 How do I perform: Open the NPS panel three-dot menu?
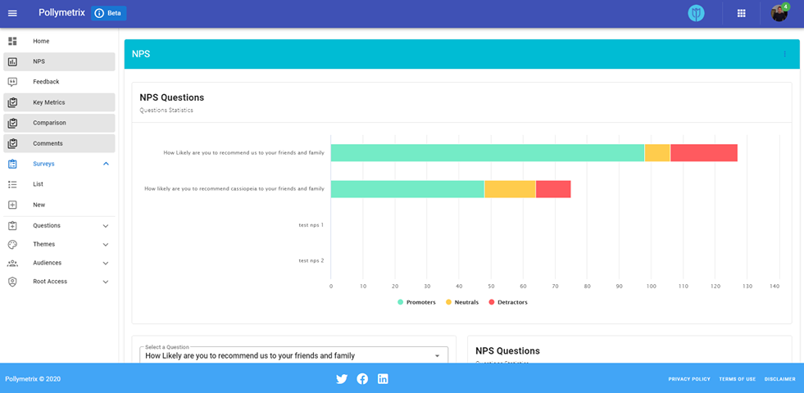[x=784, y=54]
